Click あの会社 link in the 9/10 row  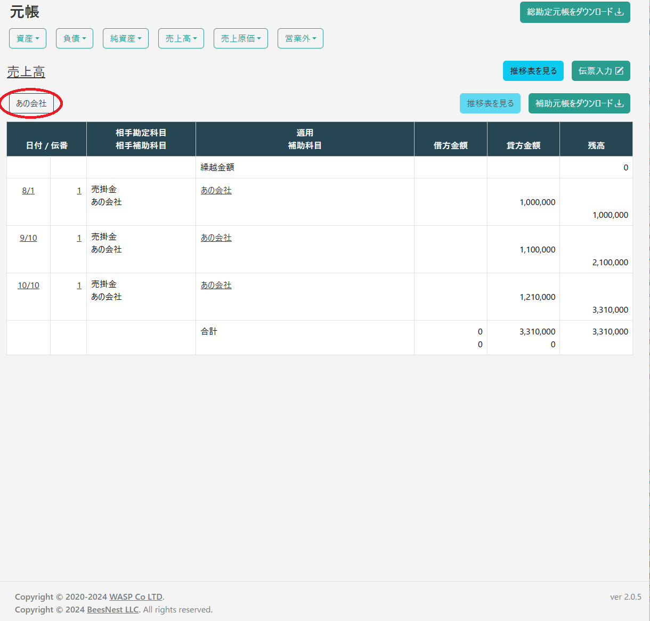pos(216,238)
